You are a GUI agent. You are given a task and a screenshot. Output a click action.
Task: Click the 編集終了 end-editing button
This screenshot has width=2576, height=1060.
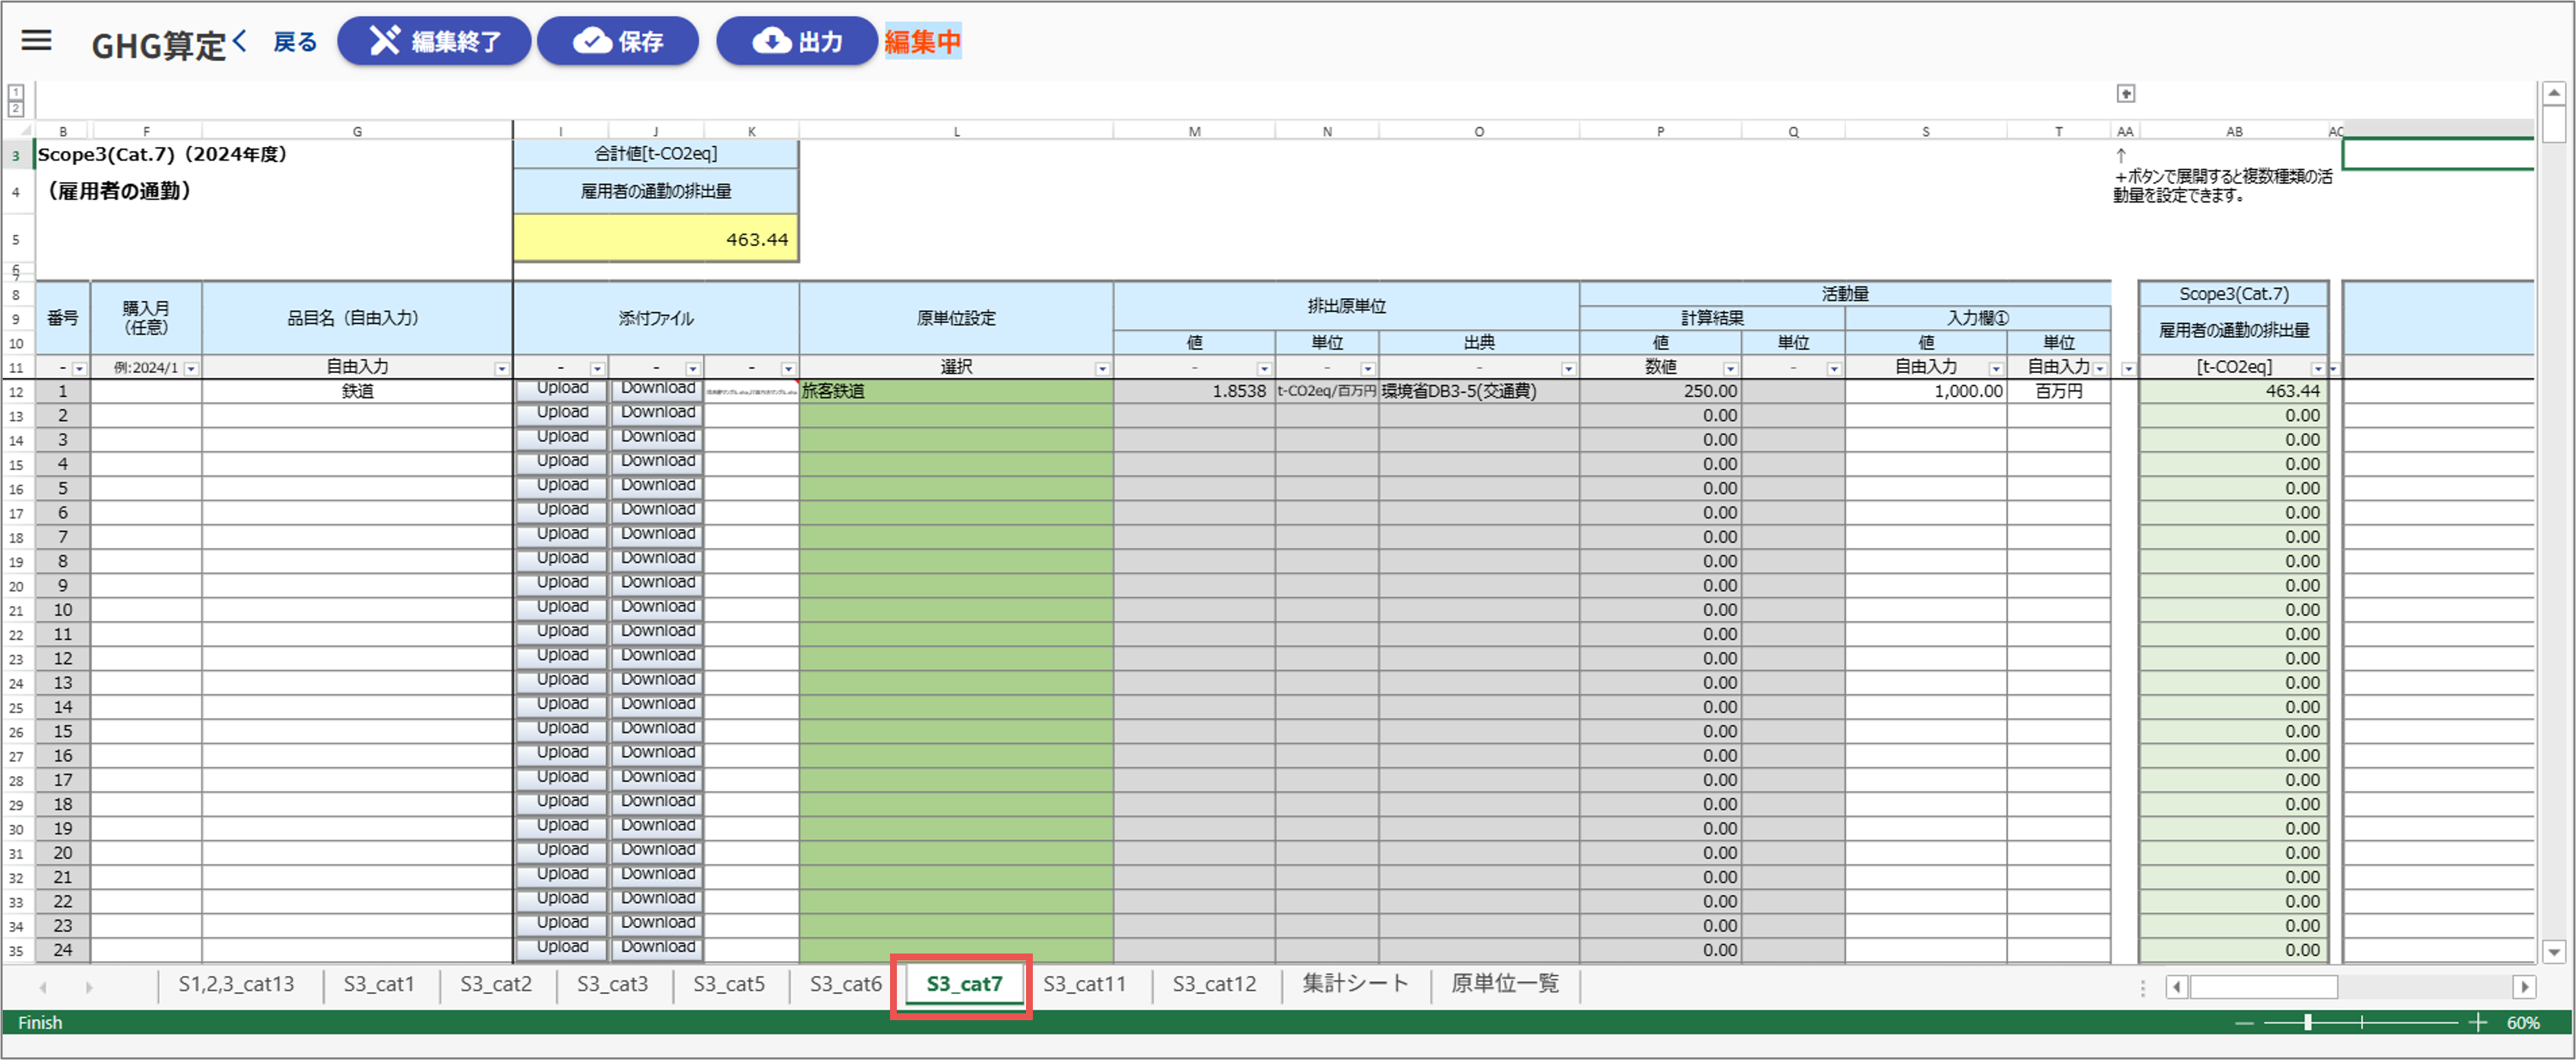(434, 41)
